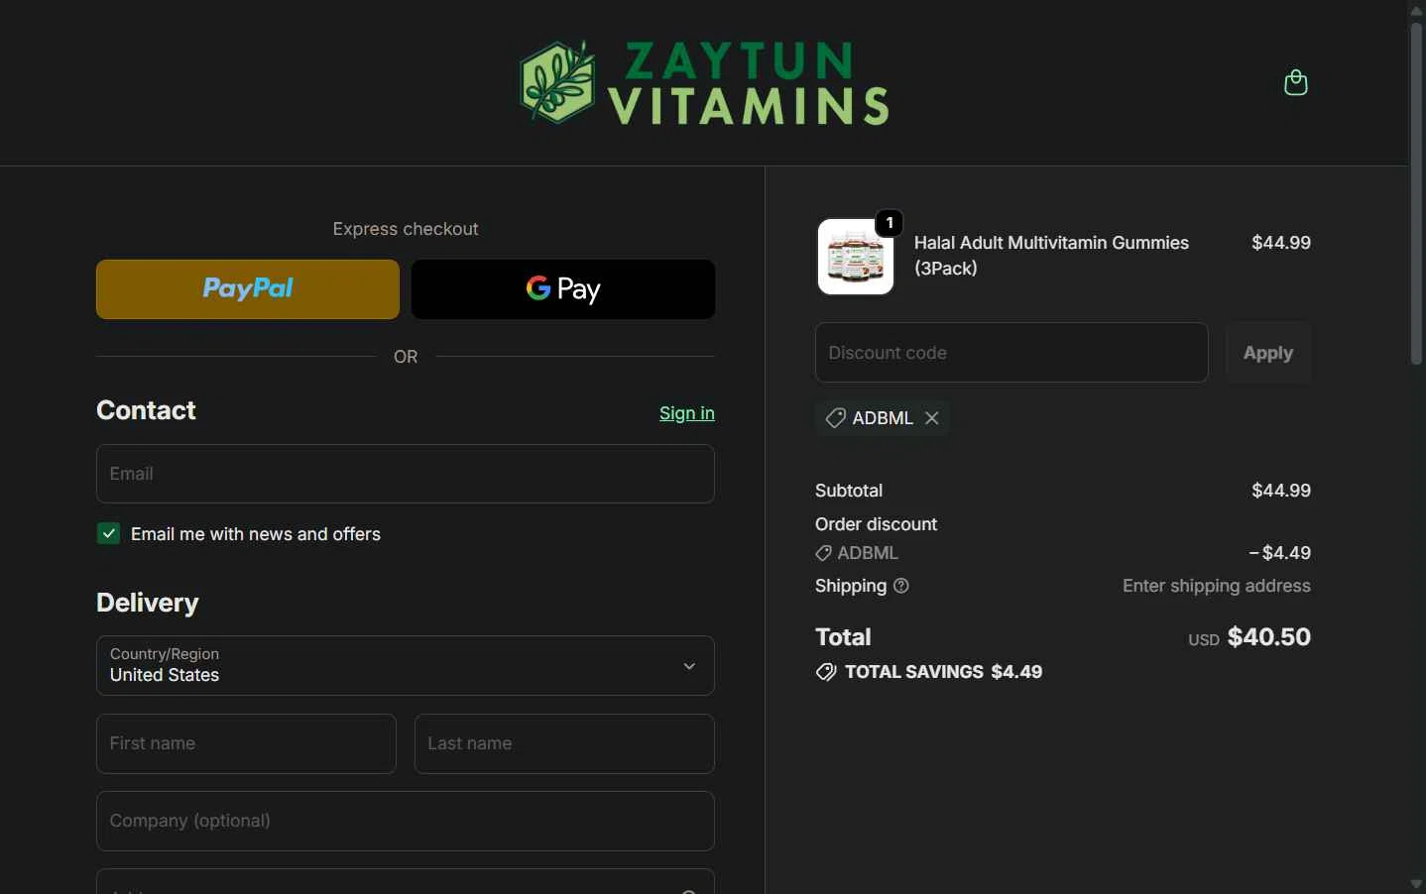Click the -$4.49 discount amount
Image resolution: width=1426 pixels, height=894 pixels.
1280,553
